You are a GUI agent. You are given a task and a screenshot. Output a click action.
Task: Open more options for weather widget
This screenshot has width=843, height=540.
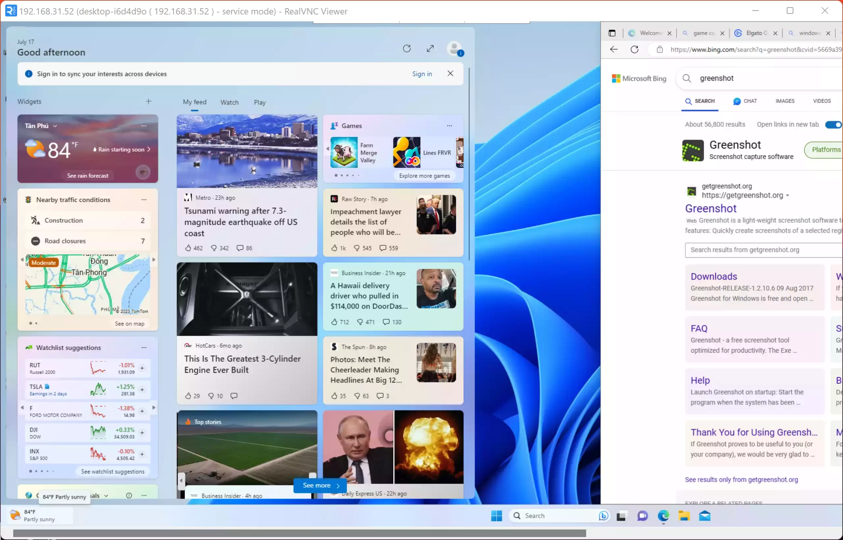[x=144, y=125]
